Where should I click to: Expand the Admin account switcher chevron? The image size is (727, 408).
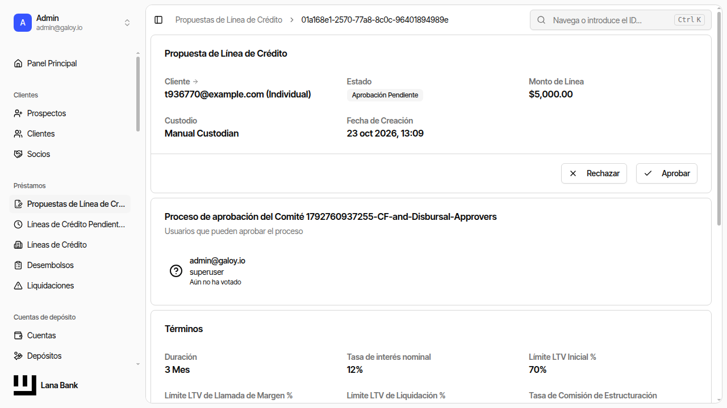pyautogui.click(x=127, y=23)
